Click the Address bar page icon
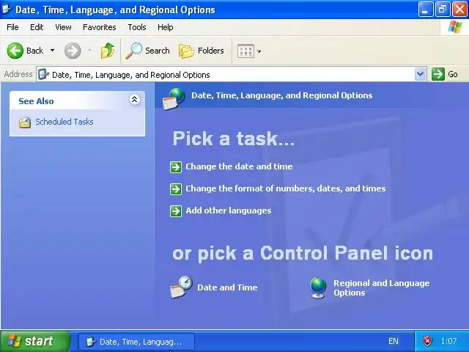This screenshot has height=352, width=469. pyautogui.click(x=44, y=74)
